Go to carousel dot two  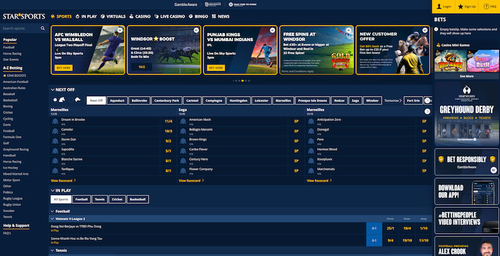pyautogui.click(x=236, y=80)
